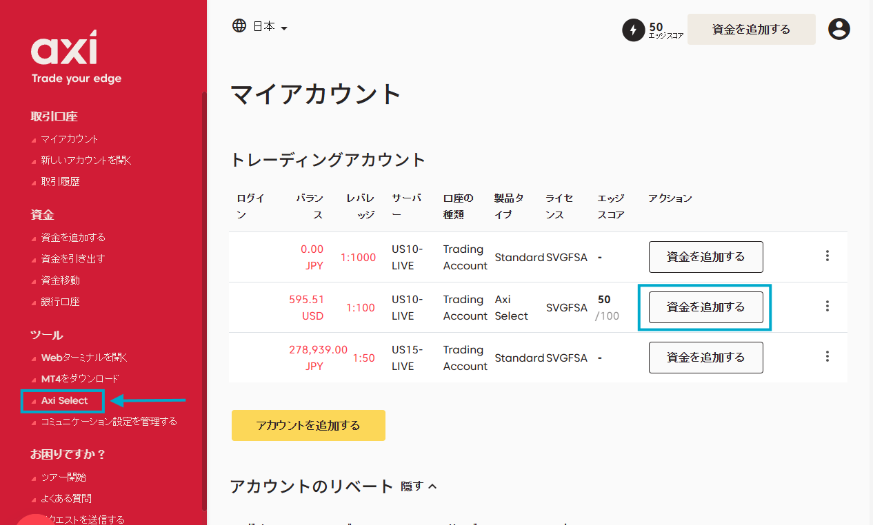Select 資金を追加する in sidebar
Screen dimensions: 873x525
coord(73,237)
